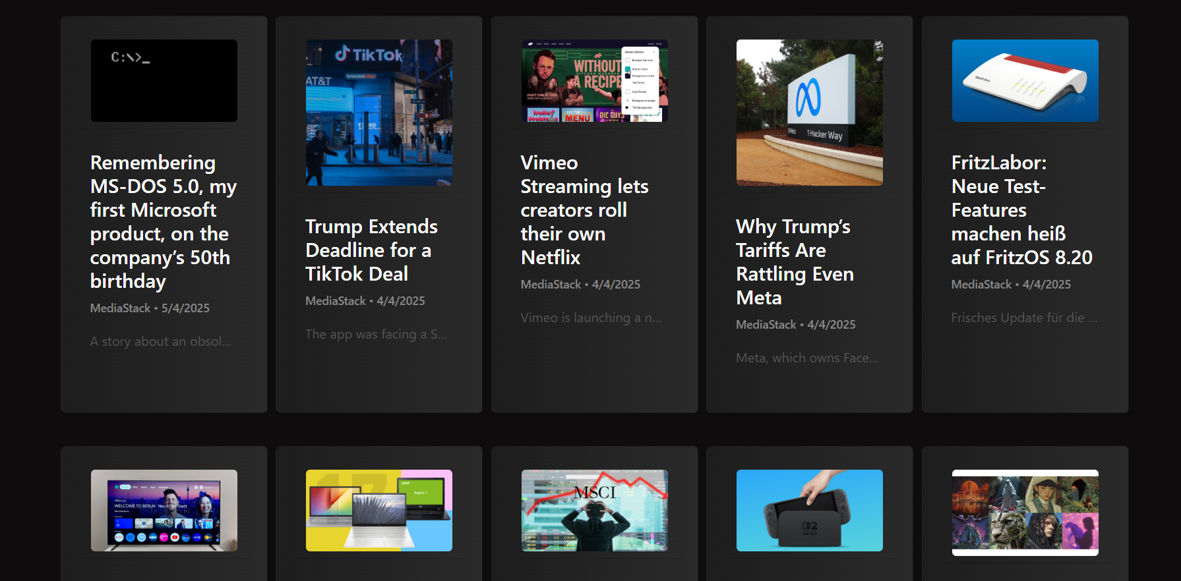Screen dimensions: 1181x581
Task: Click the Nintendo Switch 2 thumbnail
Action: click(x=810, y=511)
